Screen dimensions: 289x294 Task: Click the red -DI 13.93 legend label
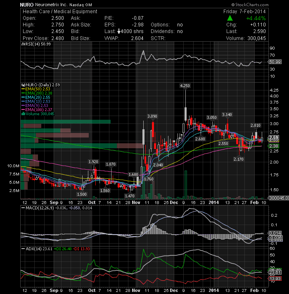[x=81, y=249]
